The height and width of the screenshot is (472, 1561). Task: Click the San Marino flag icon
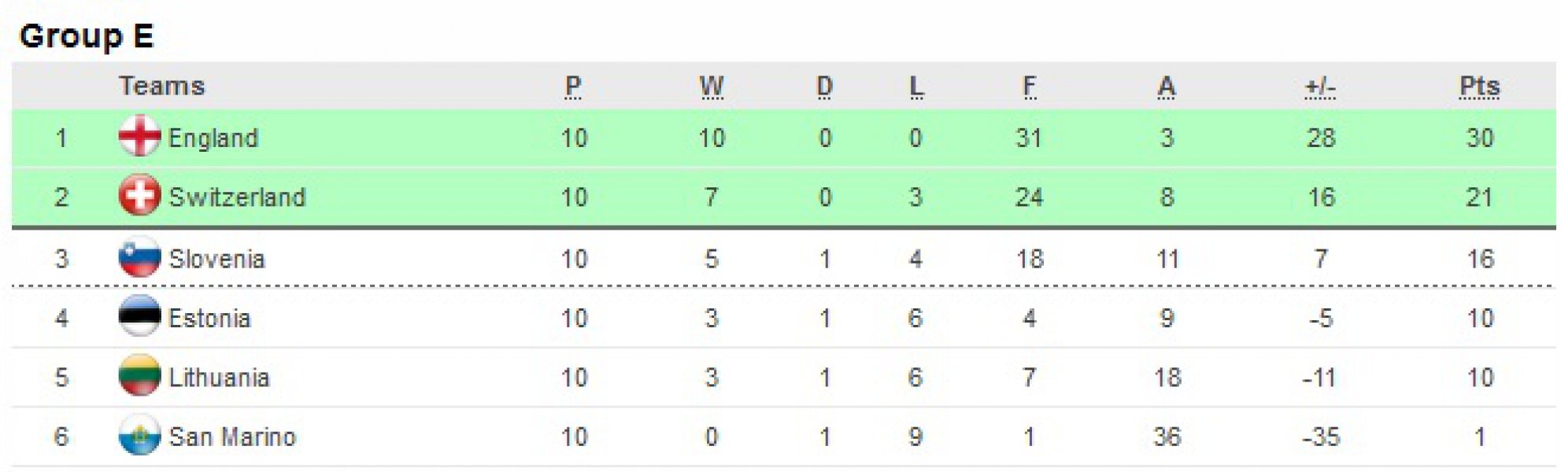point(139,435)
